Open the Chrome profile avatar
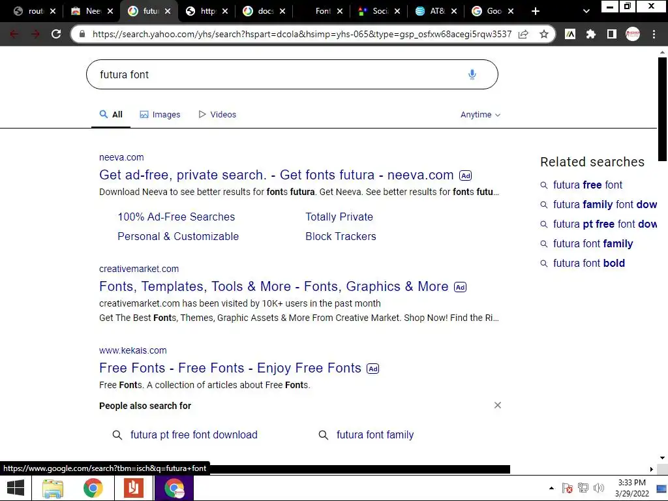668x501 pixels. [632, 34]
